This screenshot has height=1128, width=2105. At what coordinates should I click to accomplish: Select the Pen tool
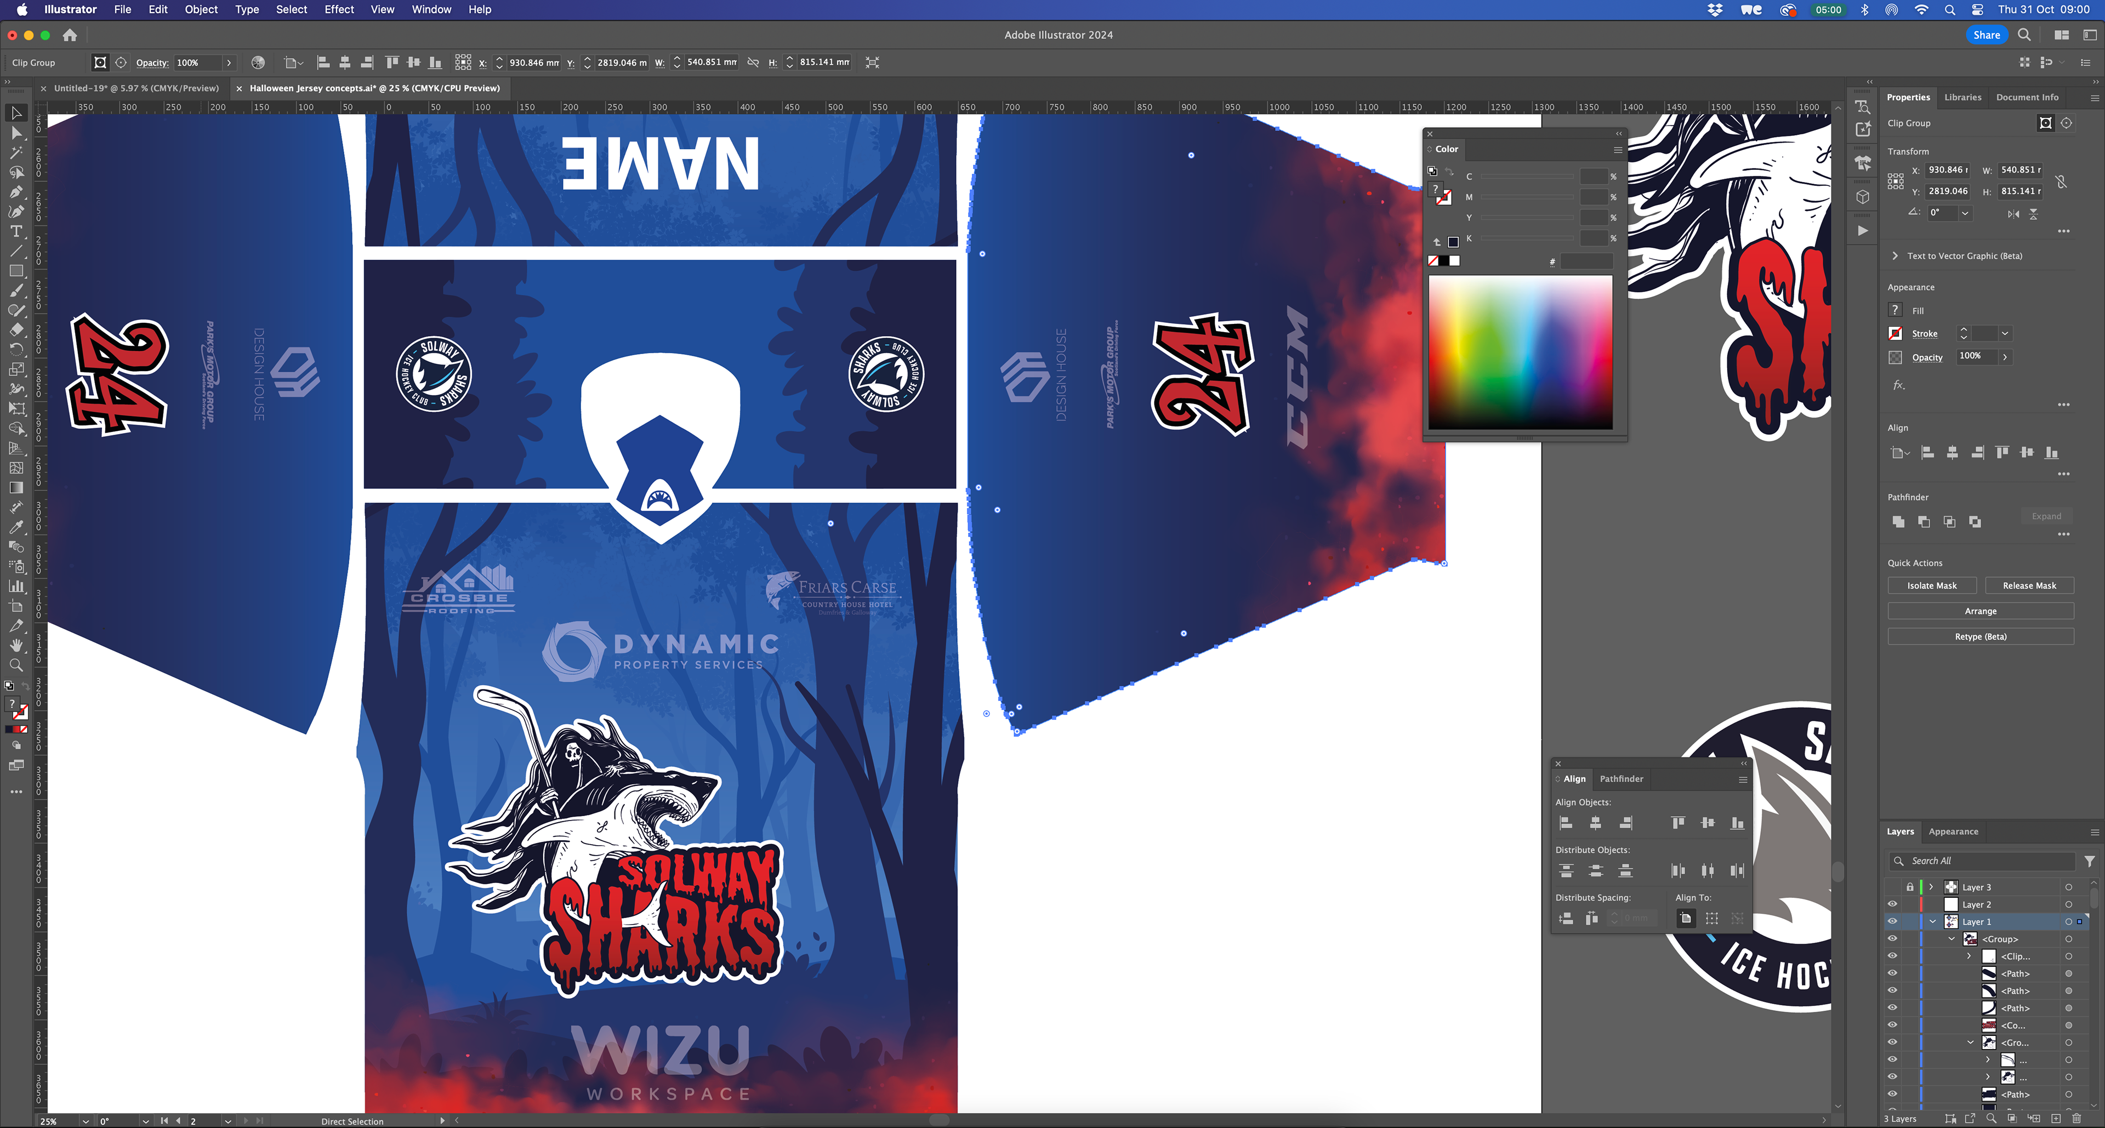pyautogui.click(x=15, y=192)
